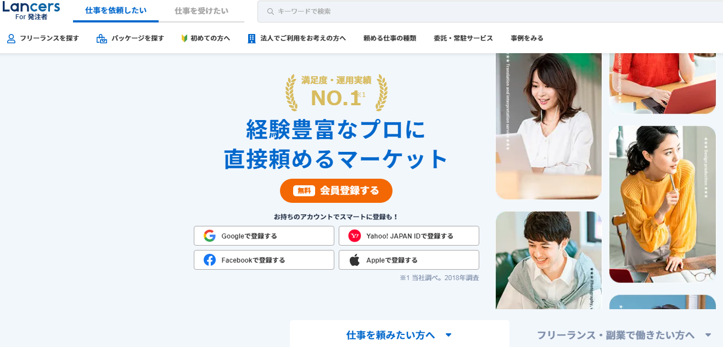Open the 事例をみる link
The image size is (723, 347).
[527, 38]
